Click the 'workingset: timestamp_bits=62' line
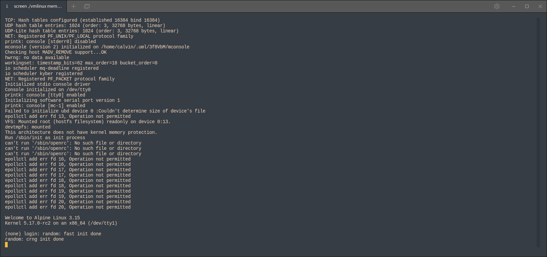Image resolution: width=547 pixels, height=257 pixels. click(x=81, y=63)
